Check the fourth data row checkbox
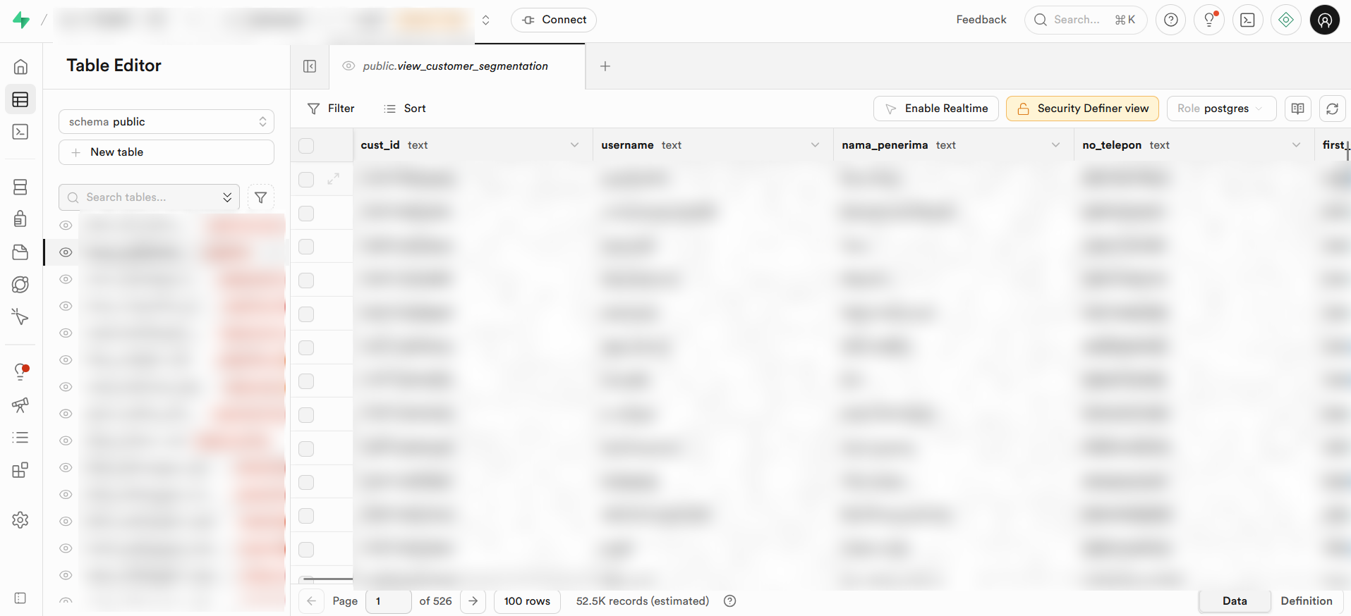1351x616 pixels. click(x=306, y=281)
